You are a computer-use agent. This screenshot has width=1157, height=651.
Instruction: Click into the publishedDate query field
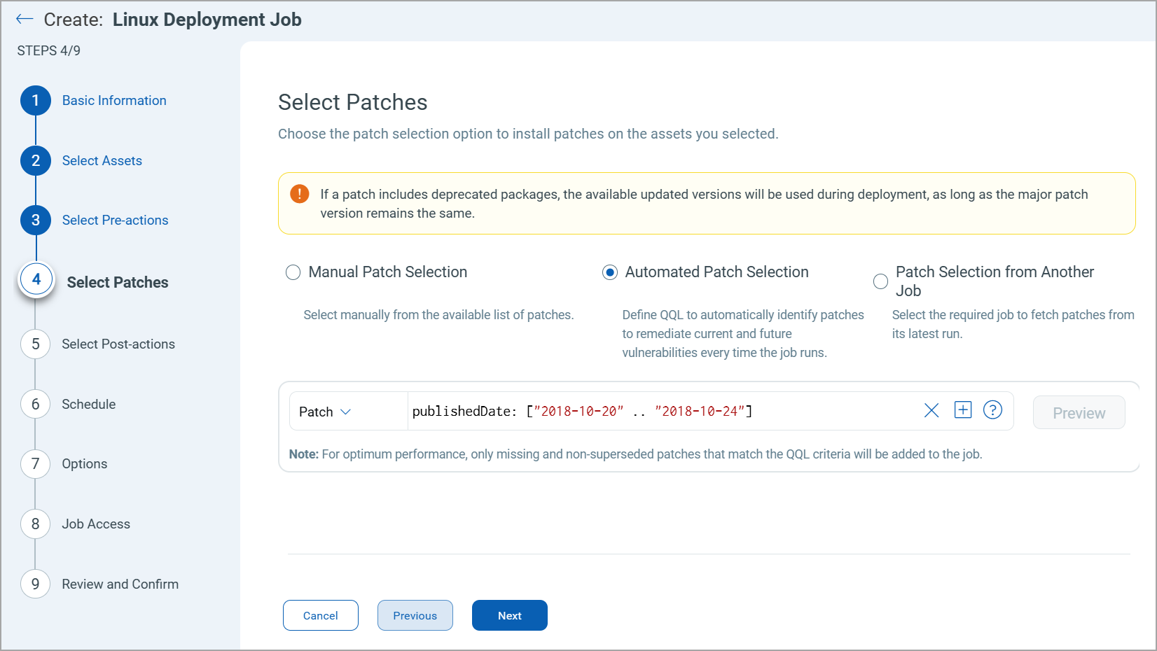(x=658, y=412)
